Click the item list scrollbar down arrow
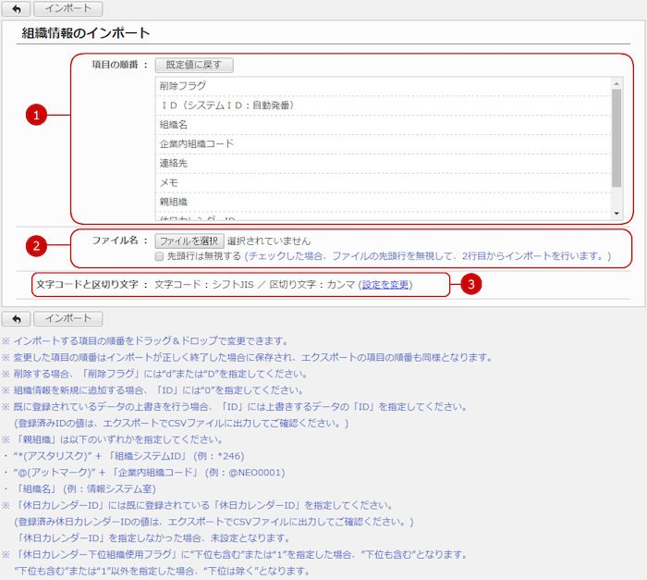 point(616,213)
